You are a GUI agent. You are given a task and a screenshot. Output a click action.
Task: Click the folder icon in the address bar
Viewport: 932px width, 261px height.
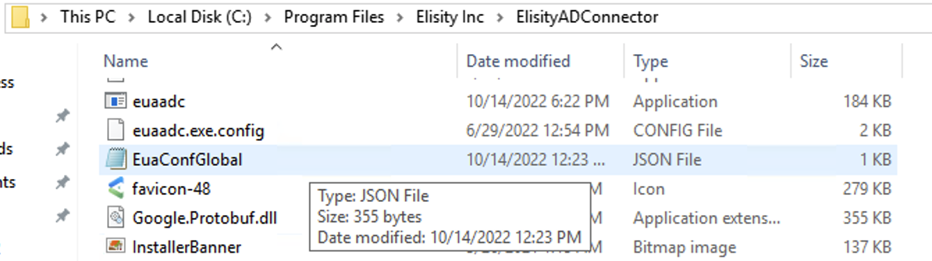[21, 16]
